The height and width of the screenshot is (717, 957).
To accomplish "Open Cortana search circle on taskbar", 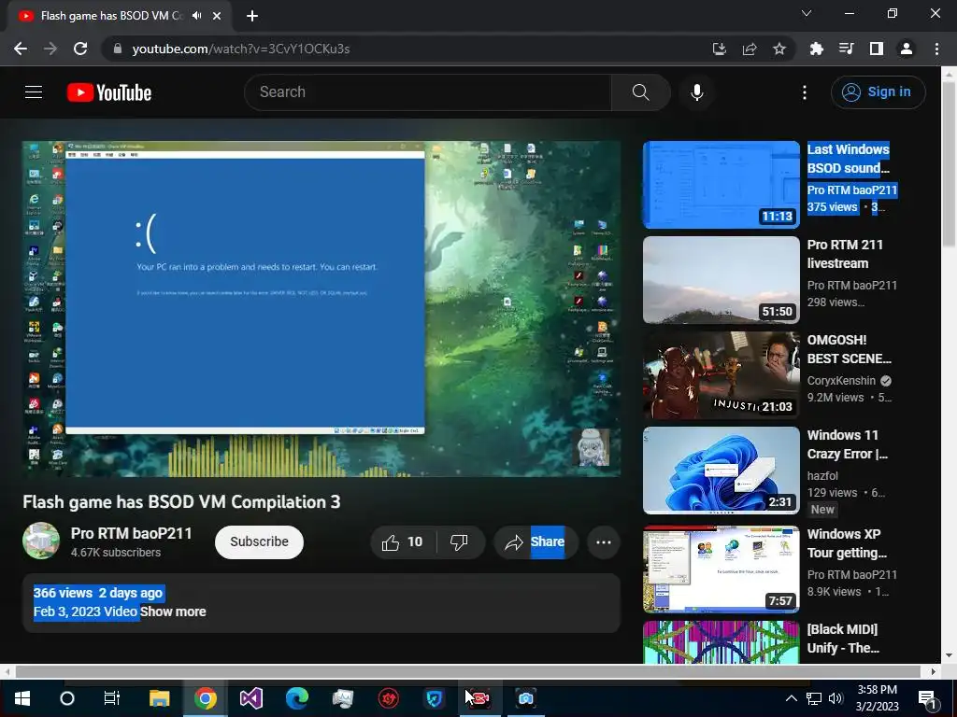I will click(67, 698).
